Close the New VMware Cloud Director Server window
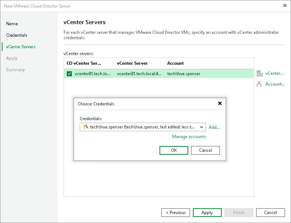Screen dimensions: 291x223 click(285, 6)
